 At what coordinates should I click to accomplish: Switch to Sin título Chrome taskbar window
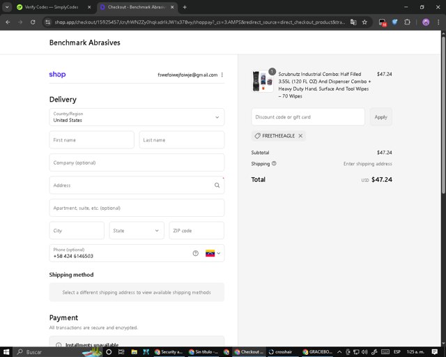(x=203, y=352)
